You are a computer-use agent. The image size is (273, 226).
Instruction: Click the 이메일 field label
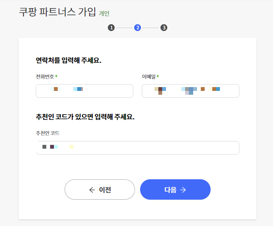pyautogui.click(x=149, y=76)
